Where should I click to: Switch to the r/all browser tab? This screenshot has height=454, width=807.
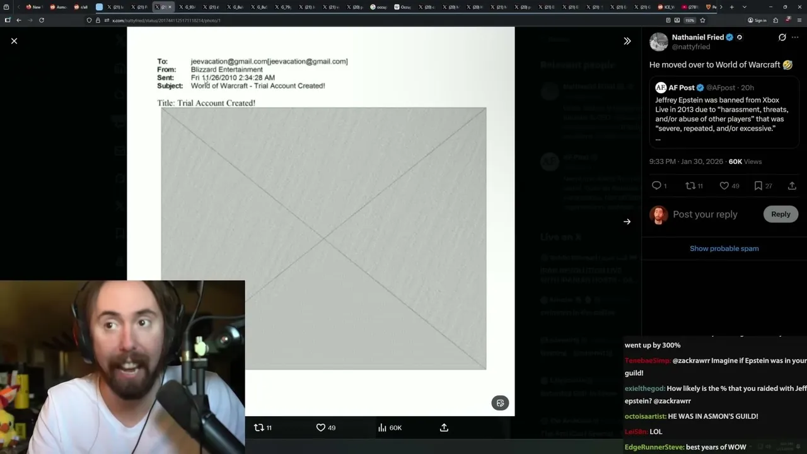click(x=81, y=7)
